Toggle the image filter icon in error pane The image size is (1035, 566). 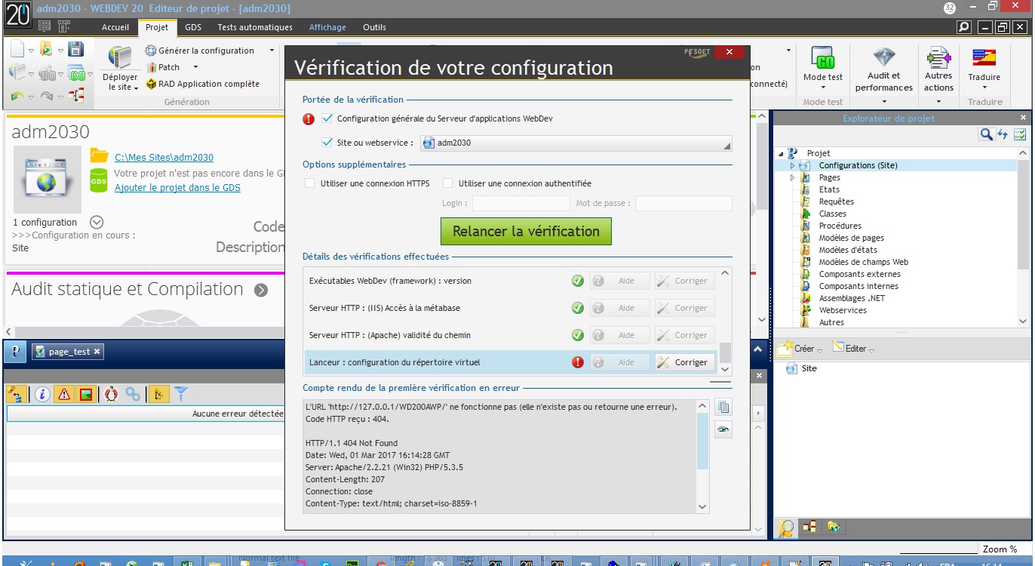pos(85,394)
